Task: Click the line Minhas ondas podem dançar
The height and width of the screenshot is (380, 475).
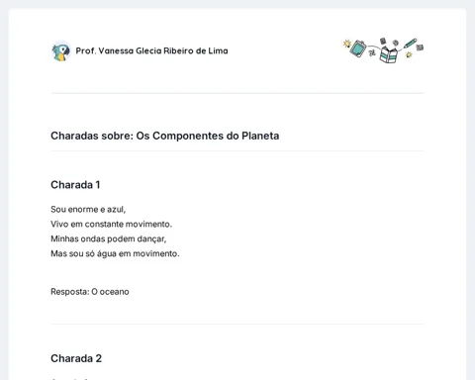Action: click(109, 238)
